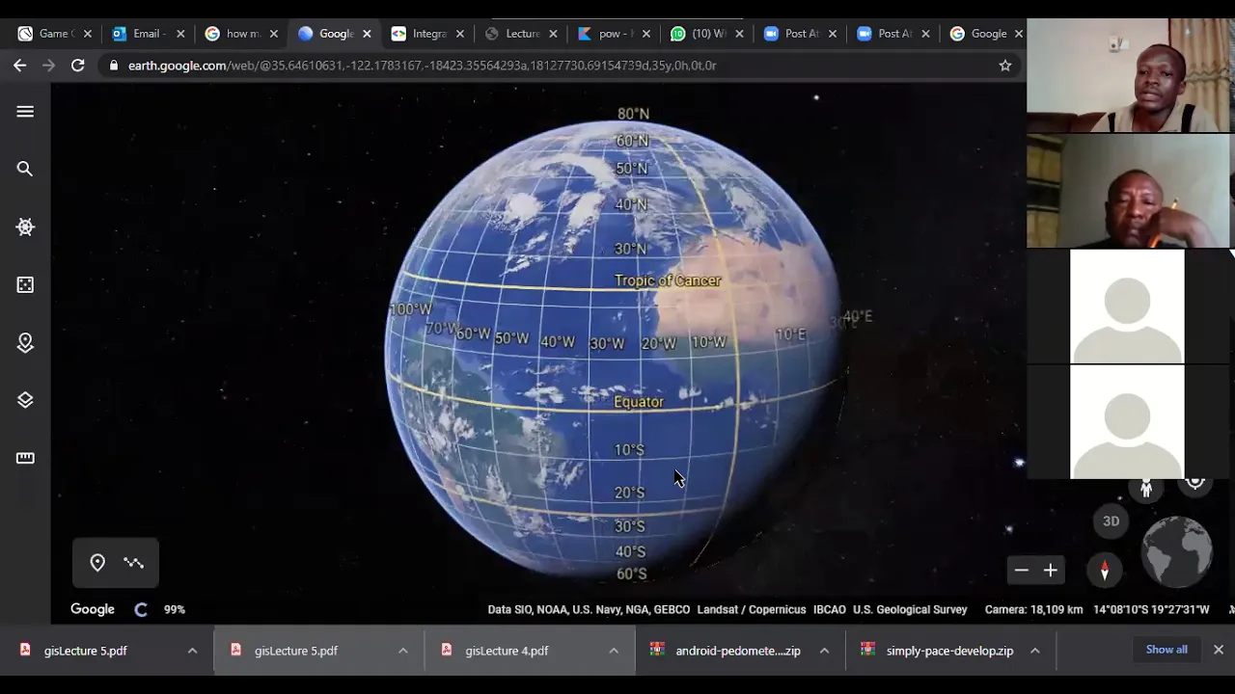Close the Email tab

pyautogui.click(x=180, y=34)
